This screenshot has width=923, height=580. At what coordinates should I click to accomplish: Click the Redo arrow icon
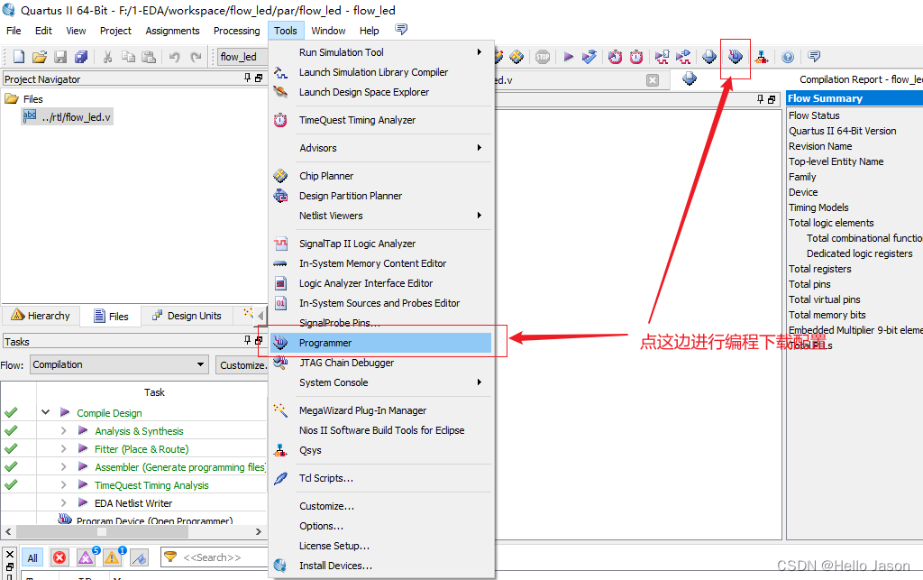coord(196,57)
